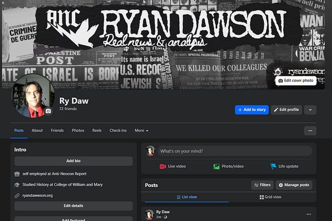Open the three-dot menu in tab bar
Image resolution: width=332 pixels, height=221 pixels.
(310, 131)
